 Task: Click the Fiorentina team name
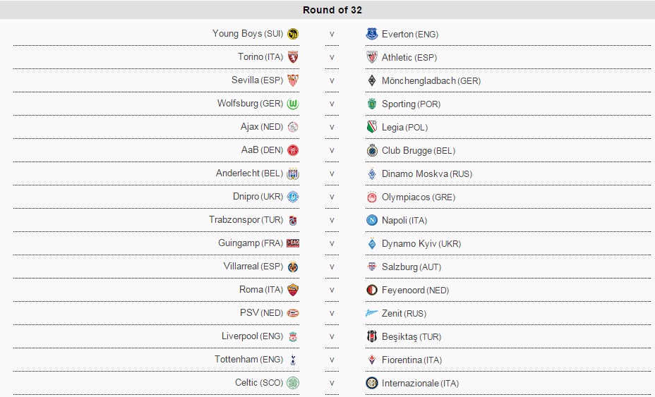click(x=402, y=360)
